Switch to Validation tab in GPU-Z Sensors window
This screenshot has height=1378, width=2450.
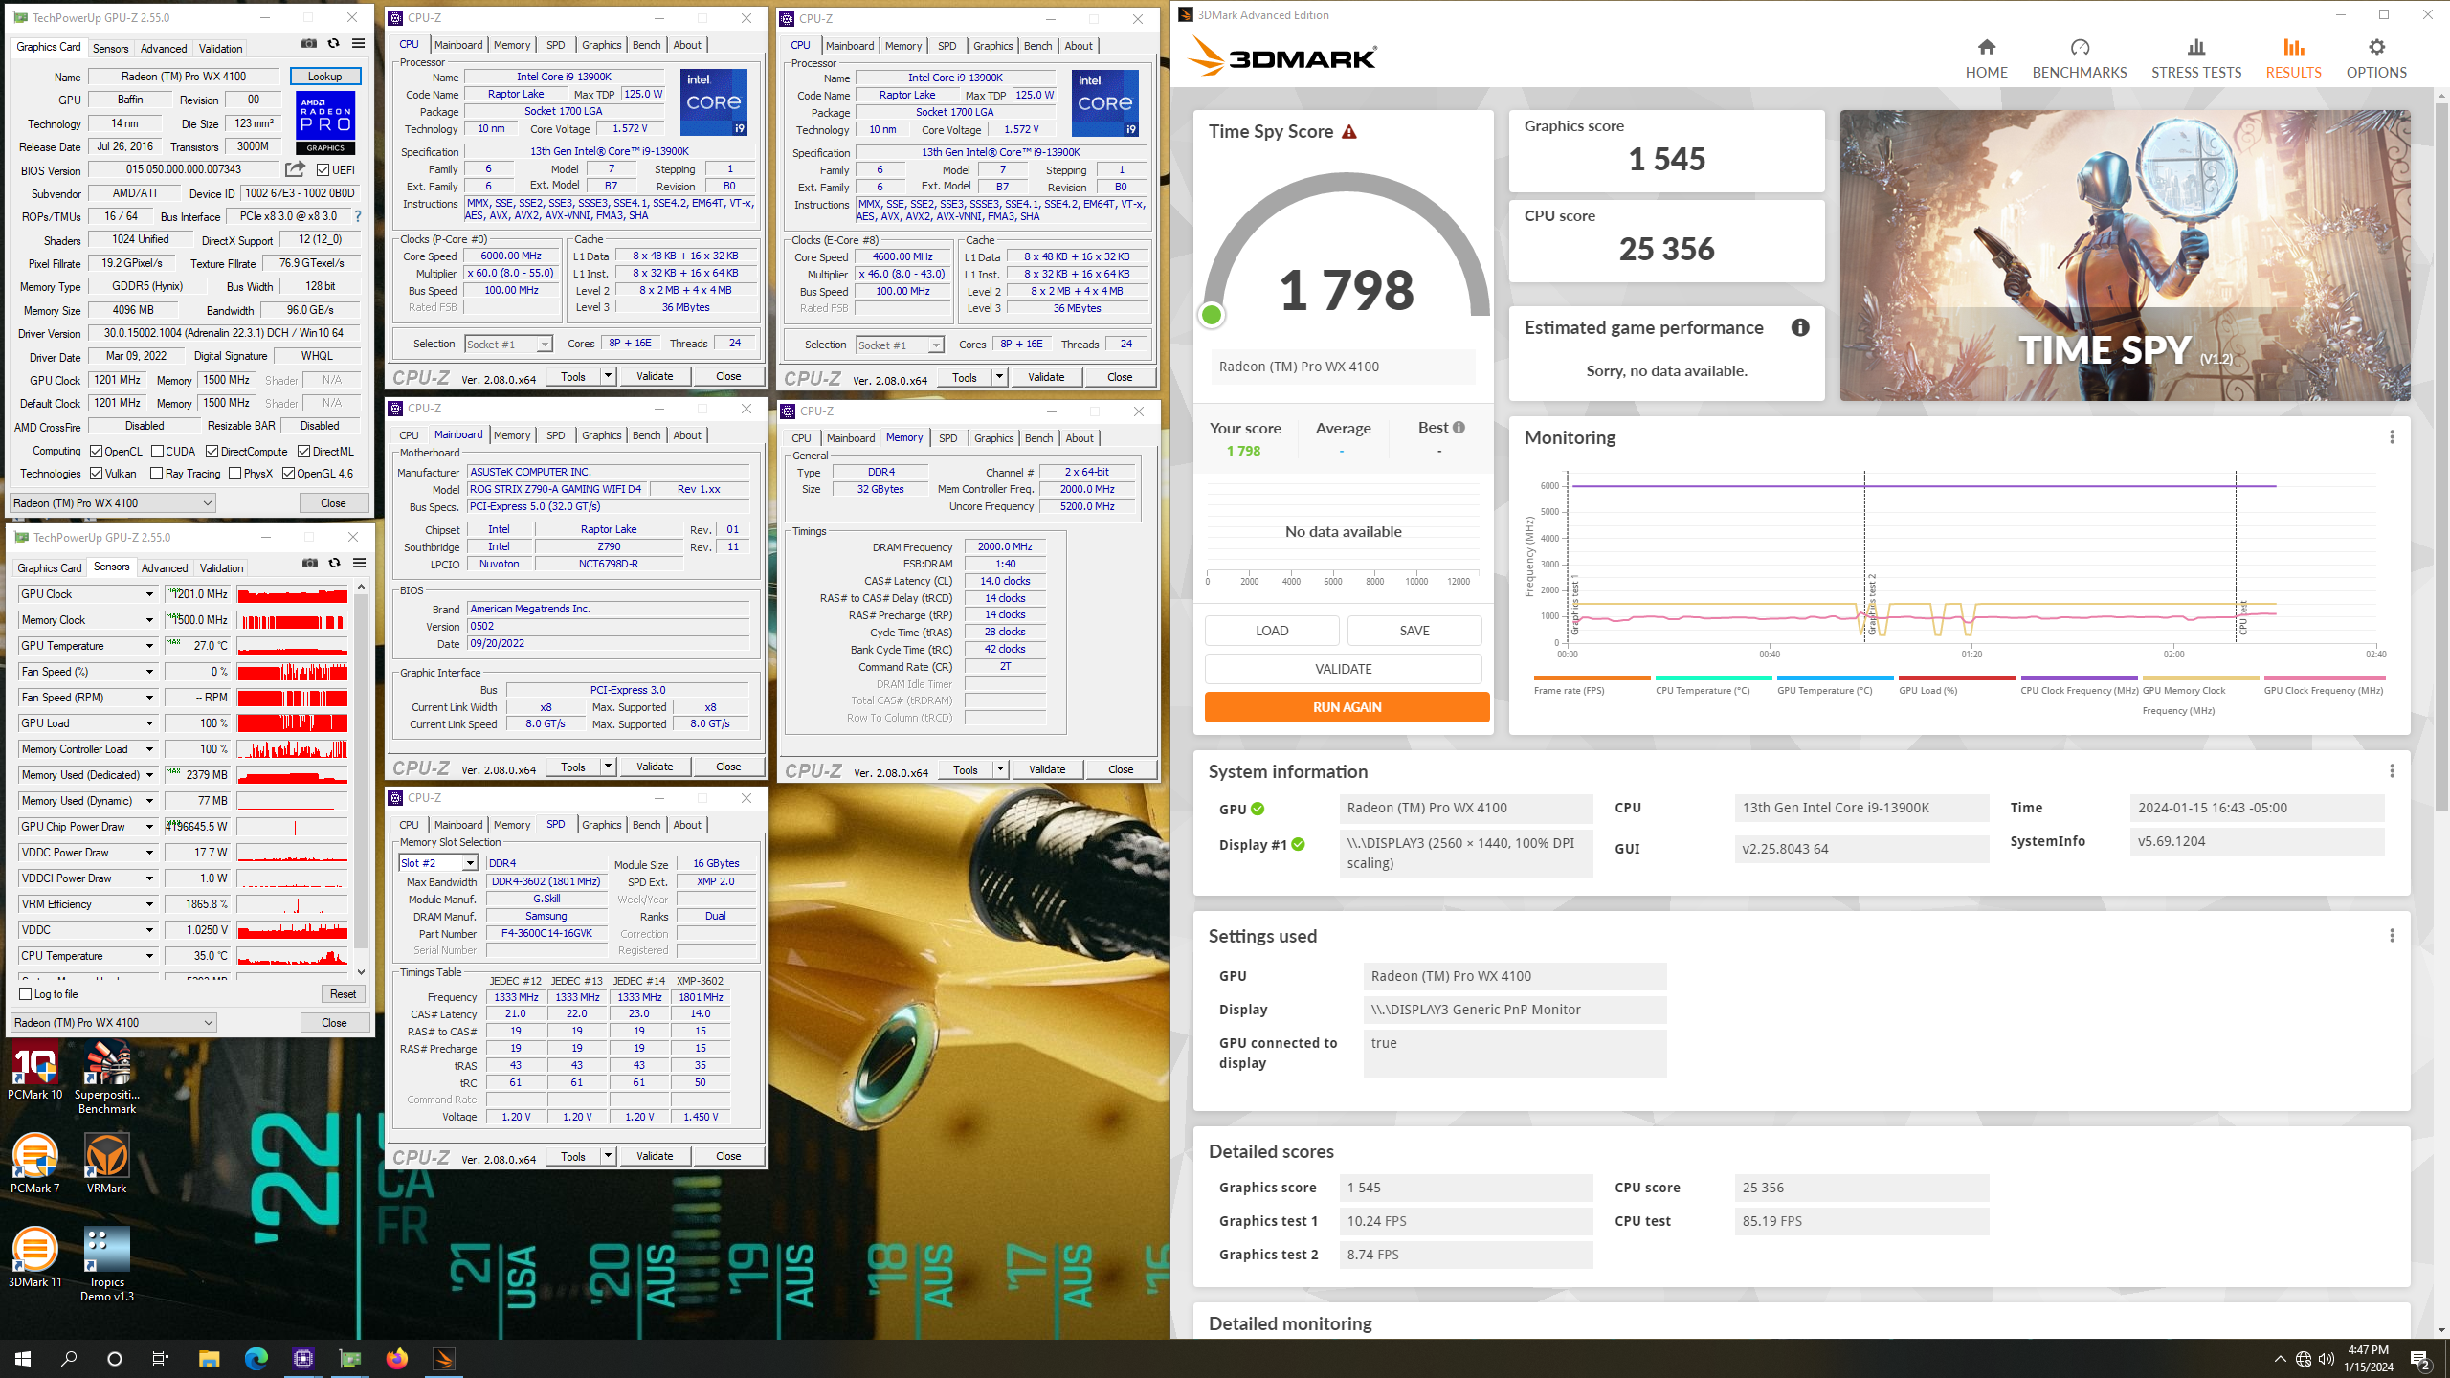pyautogui.click(x=221, y=568)
